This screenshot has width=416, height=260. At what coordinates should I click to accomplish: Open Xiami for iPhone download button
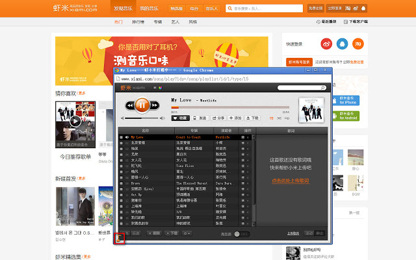(x=346, y=101)
